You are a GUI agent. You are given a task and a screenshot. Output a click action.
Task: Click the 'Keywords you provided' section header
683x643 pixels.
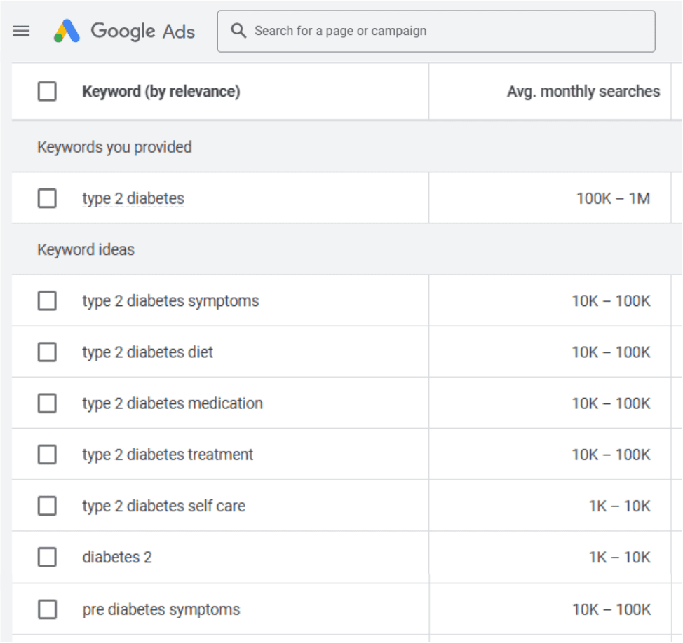coord(114,147)
